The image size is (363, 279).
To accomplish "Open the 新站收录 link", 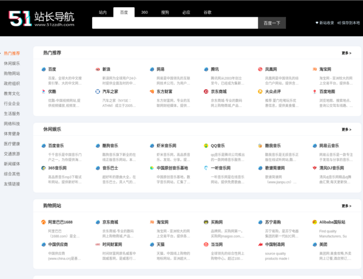I will point(327,23).
